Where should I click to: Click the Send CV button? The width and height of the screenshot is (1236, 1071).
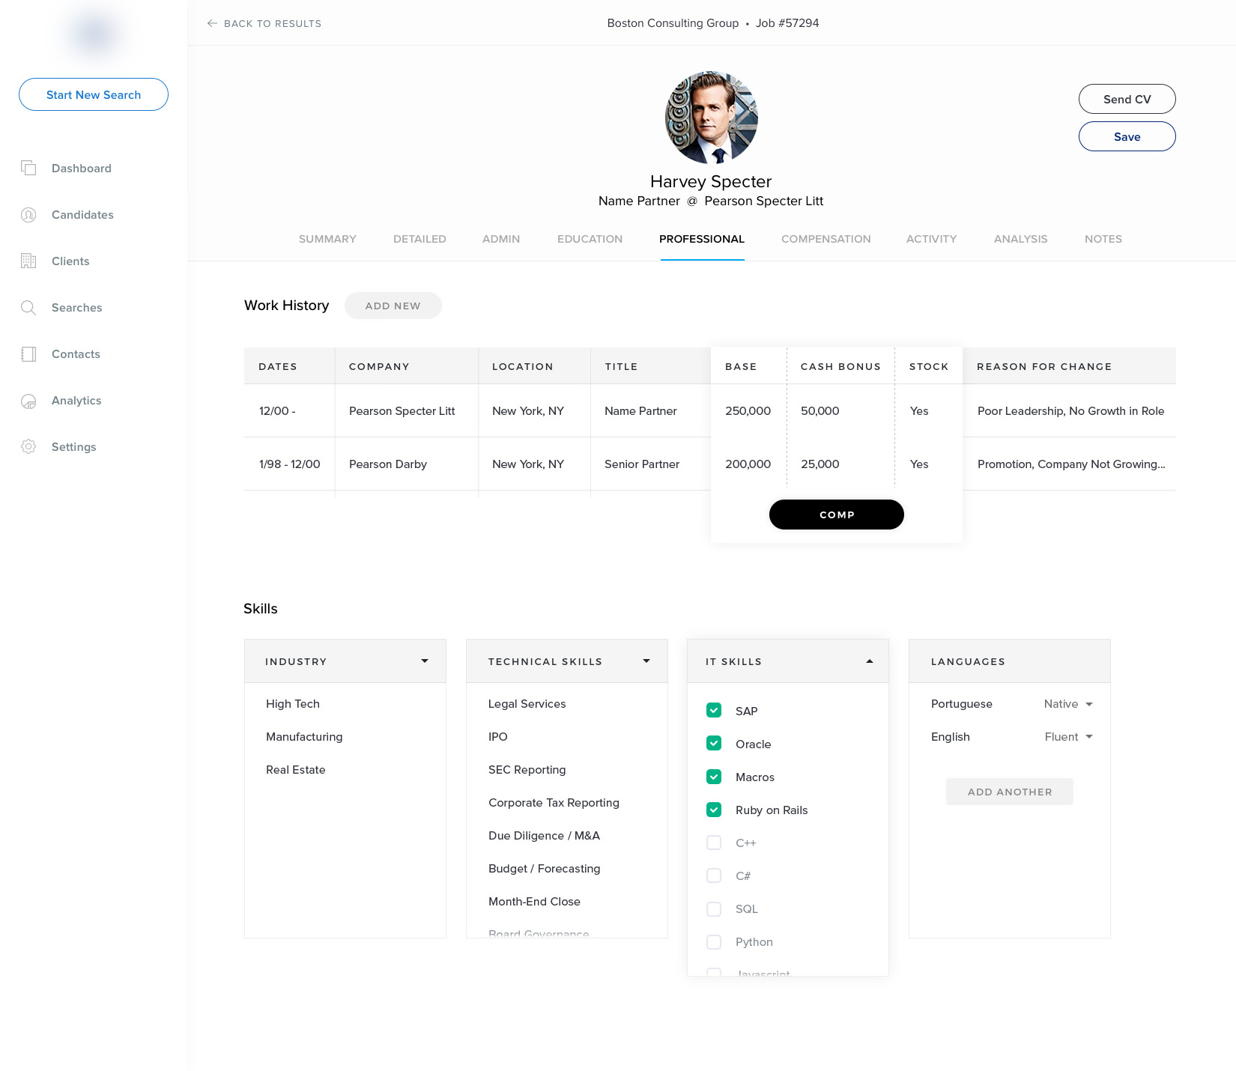pyautogui.click(x=1127, y=99)
